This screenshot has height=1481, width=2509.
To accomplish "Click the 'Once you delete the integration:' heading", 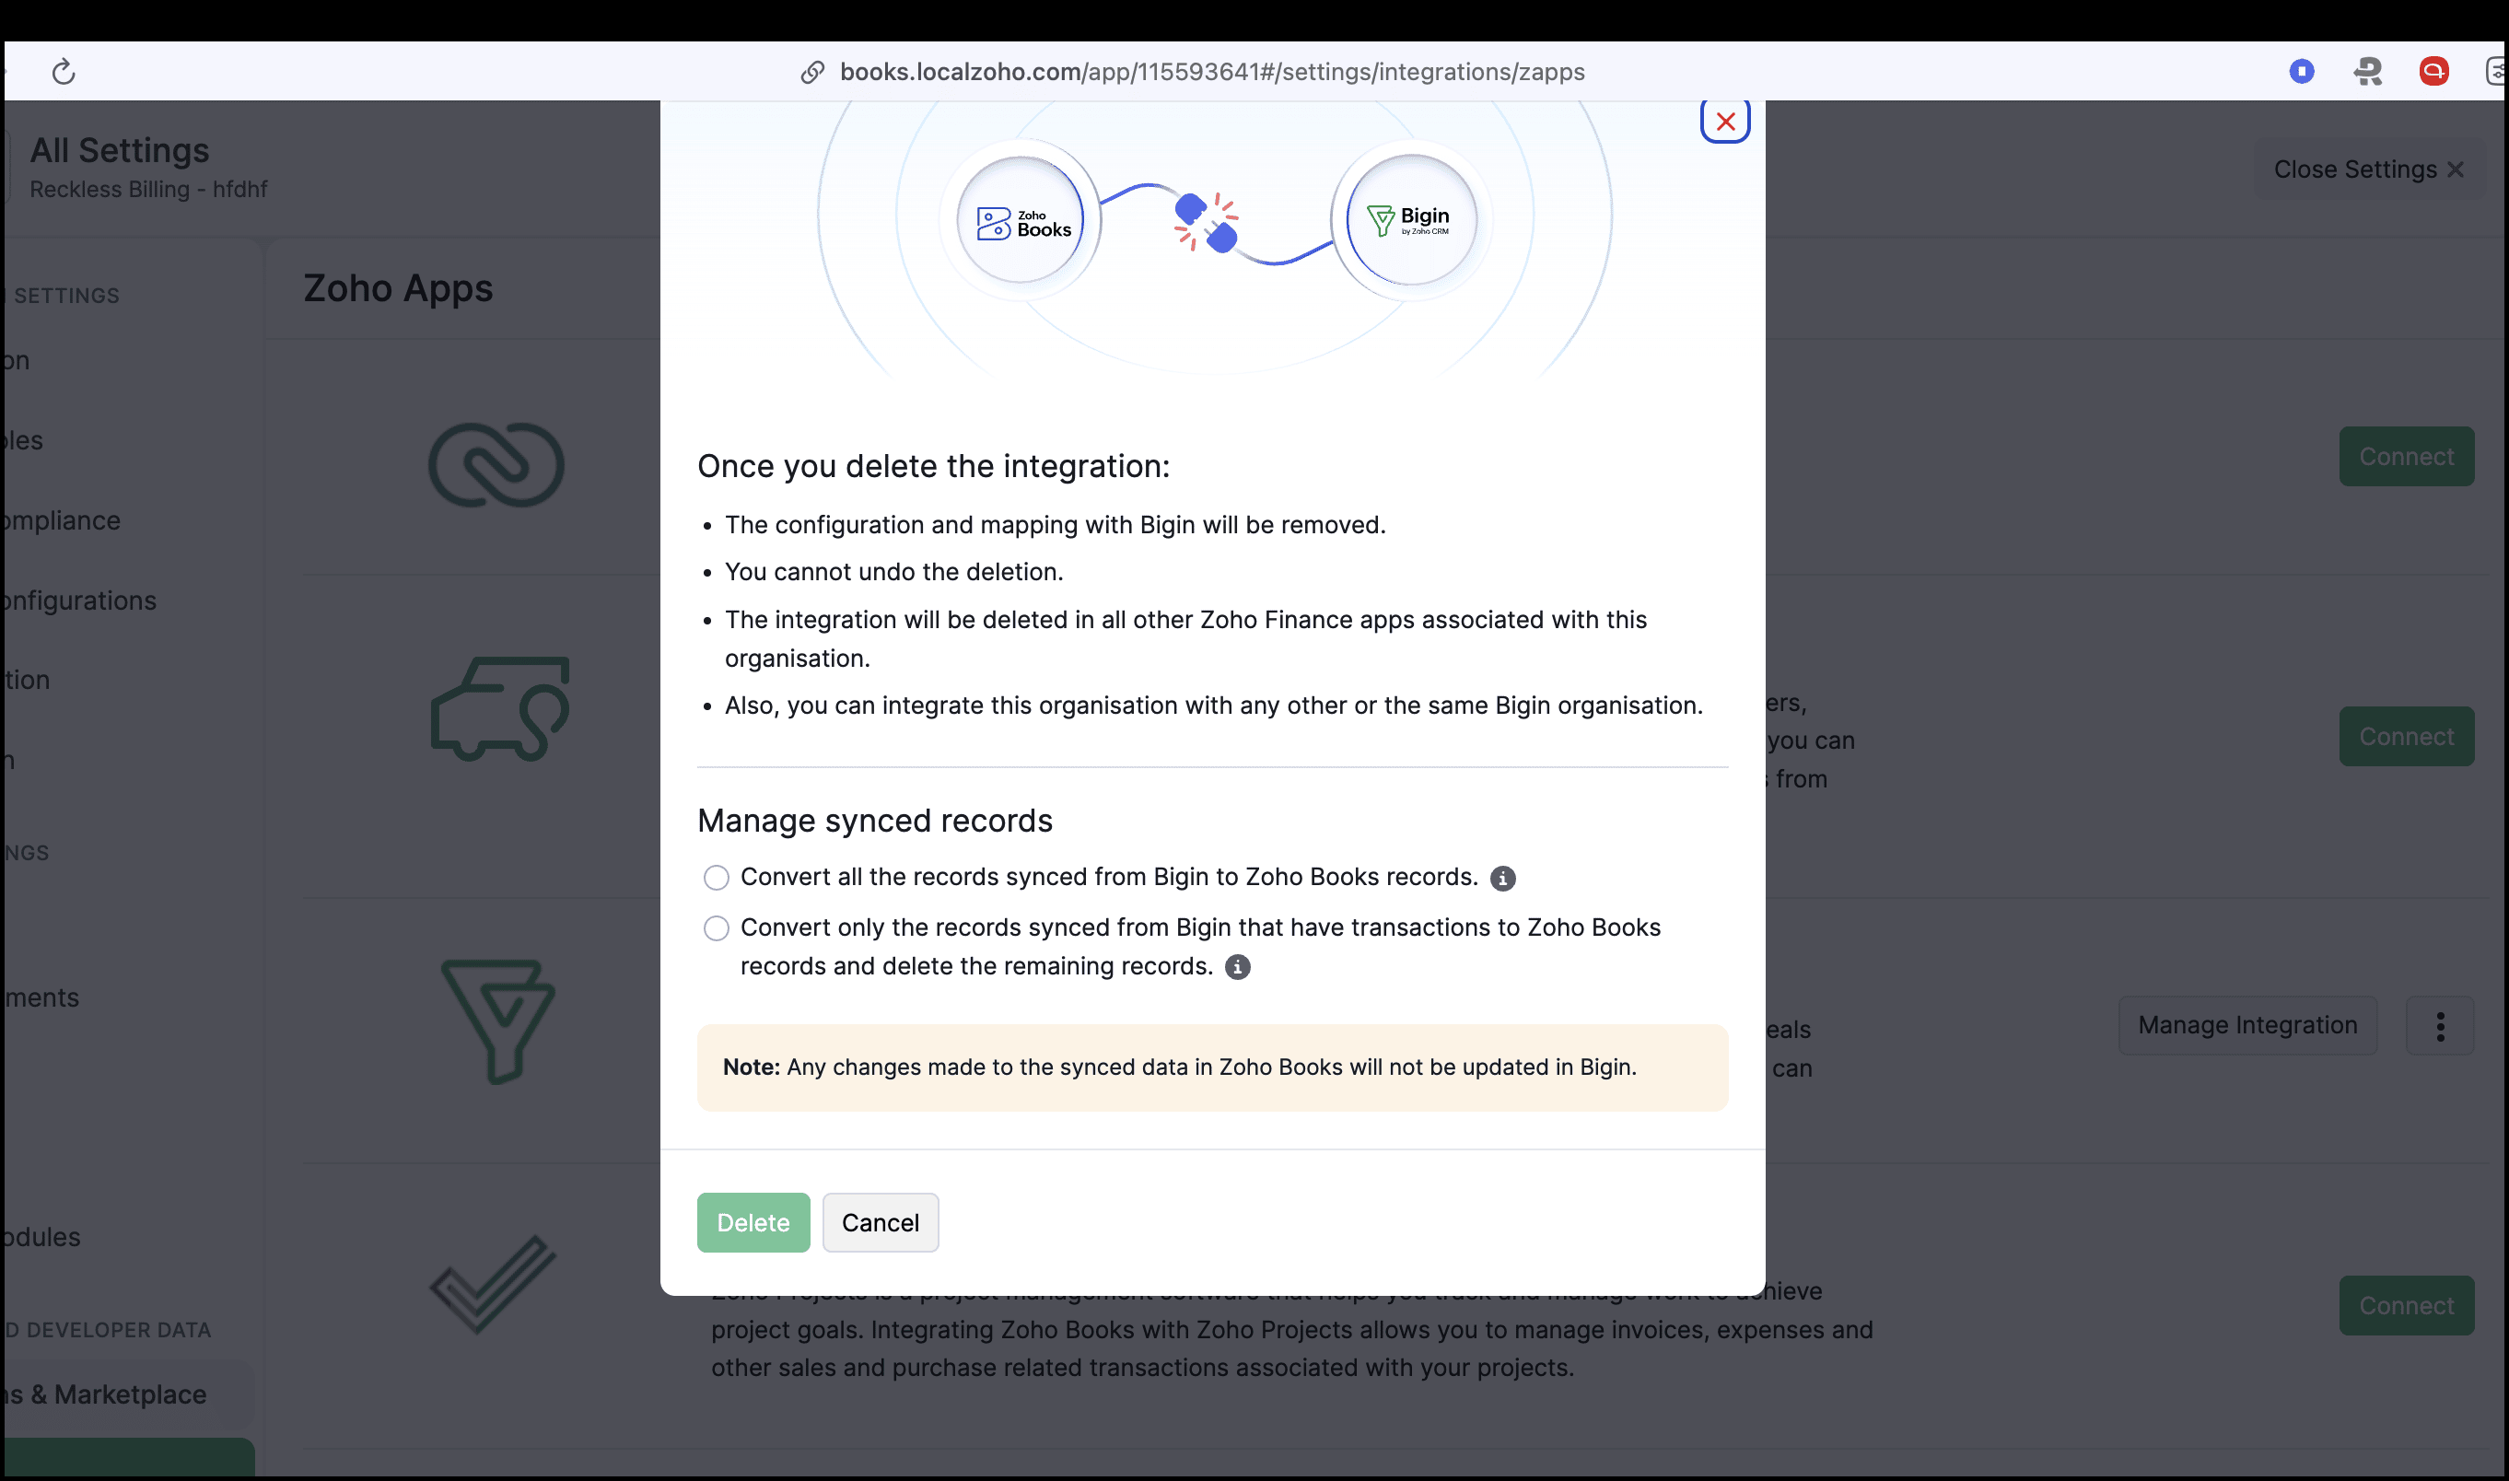I will click(933, 466).
